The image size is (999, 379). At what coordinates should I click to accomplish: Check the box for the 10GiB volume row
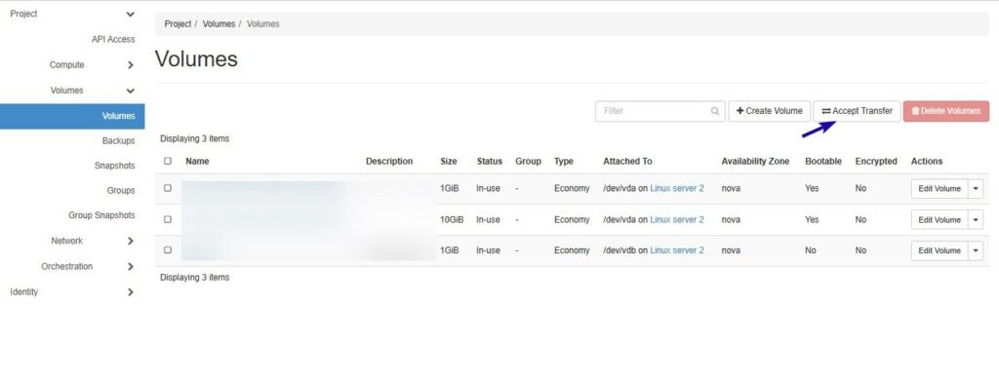168,219
